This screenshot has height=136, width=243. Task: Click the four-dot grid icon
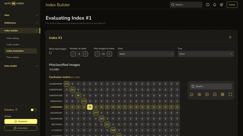coord(223,94)
